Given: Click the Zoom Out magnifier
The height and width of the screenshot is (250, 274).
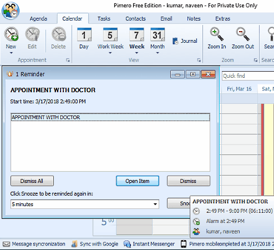Looking at the screenshot, I should tap(243, 34).
